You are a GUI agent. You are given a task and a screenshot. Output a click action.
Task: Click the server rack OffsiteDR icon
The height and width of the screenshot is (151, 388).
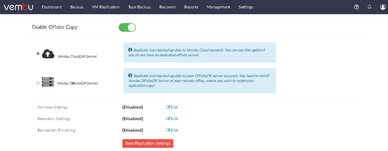tap(48, 82)
